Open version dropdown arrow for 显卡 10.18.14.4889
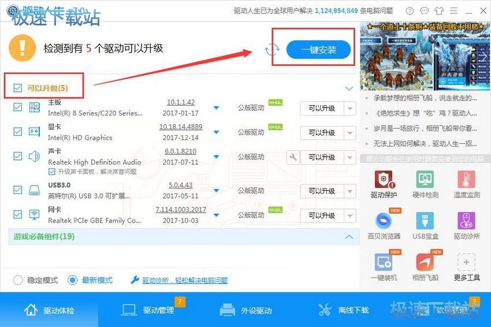Viewport: 491px width, 327px height. tap(216, 132)
